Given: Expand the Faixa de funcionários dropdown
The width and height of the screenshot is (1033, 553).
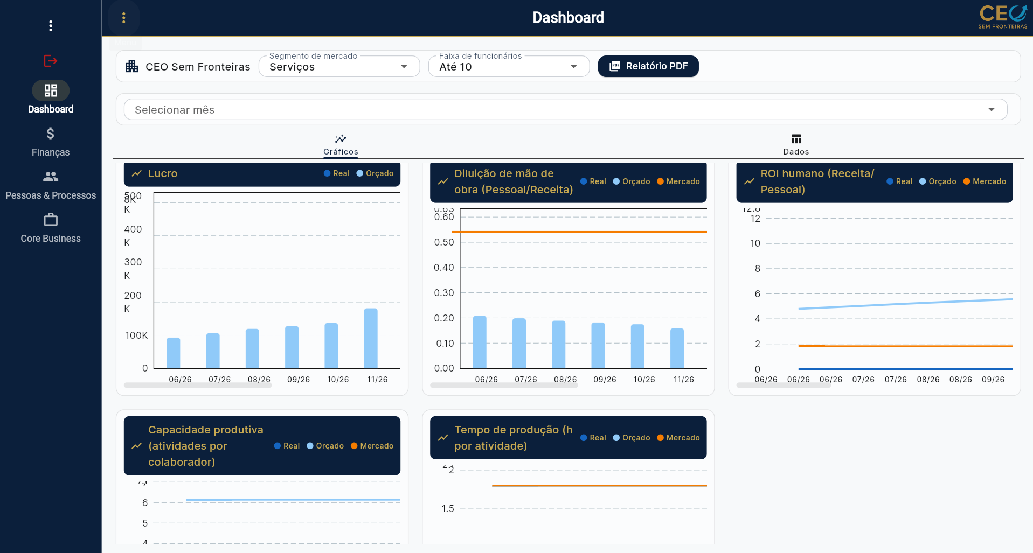Looking at the screenshot, I should pos(509,66).
